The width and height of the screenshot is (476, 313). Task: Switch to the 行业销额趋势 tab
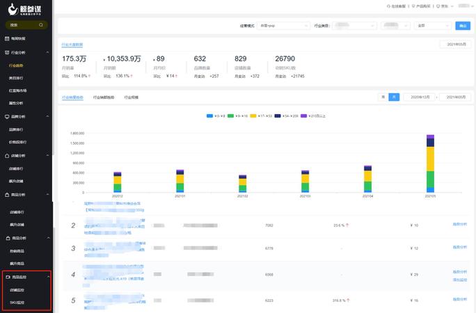104,97
